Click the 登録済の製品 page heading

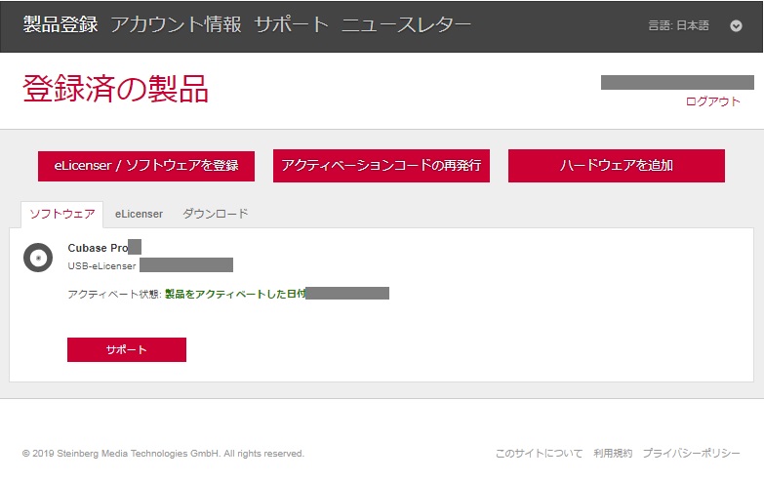[x=115, y=89]
